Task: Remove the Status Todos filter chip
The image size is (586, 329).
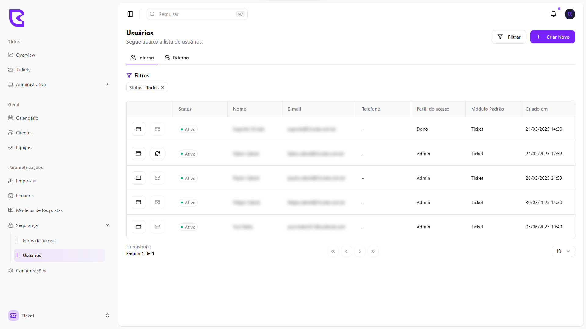Action: [163, 87]
